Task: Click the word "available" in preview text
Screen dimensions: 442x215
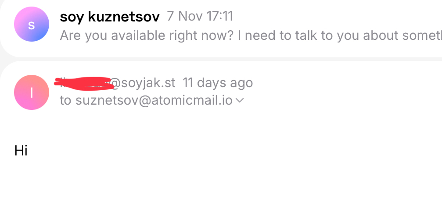Action: point(137,35)
